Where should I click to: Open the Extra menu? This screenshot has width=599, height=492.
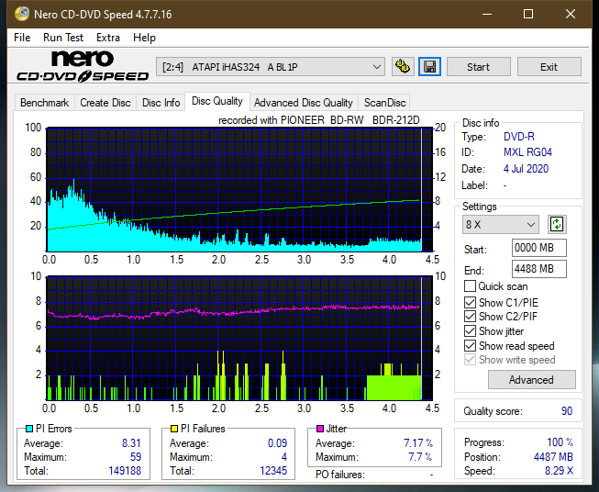[108, 38]
